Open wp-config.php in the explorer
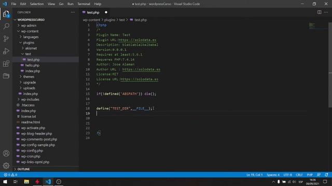332x186 pixels. point(32,150)
